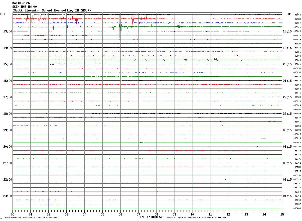Click the -98683 DC offset value
This screenshot has width=302, height=221.
297,208
